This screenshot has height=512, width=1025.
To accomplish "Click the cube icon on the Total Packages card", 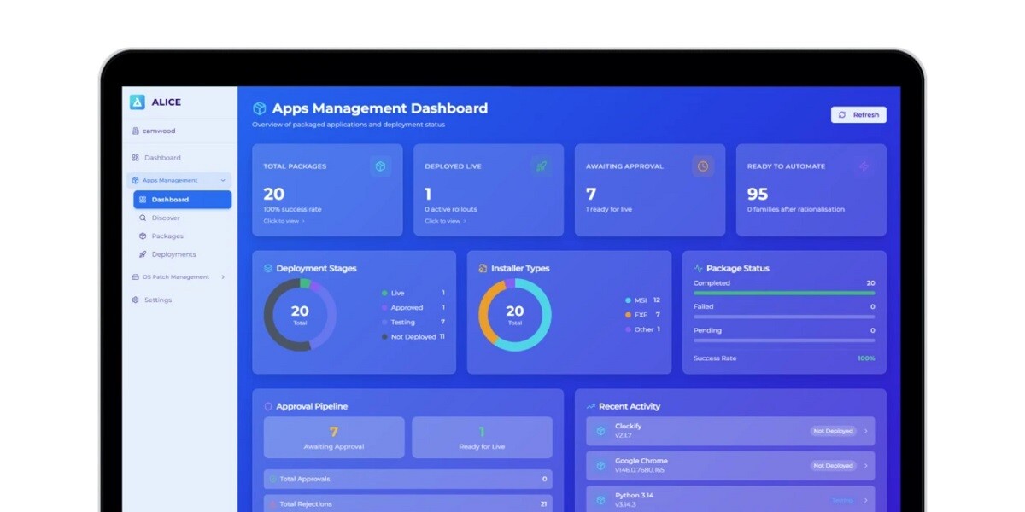I will click(380, 166).
